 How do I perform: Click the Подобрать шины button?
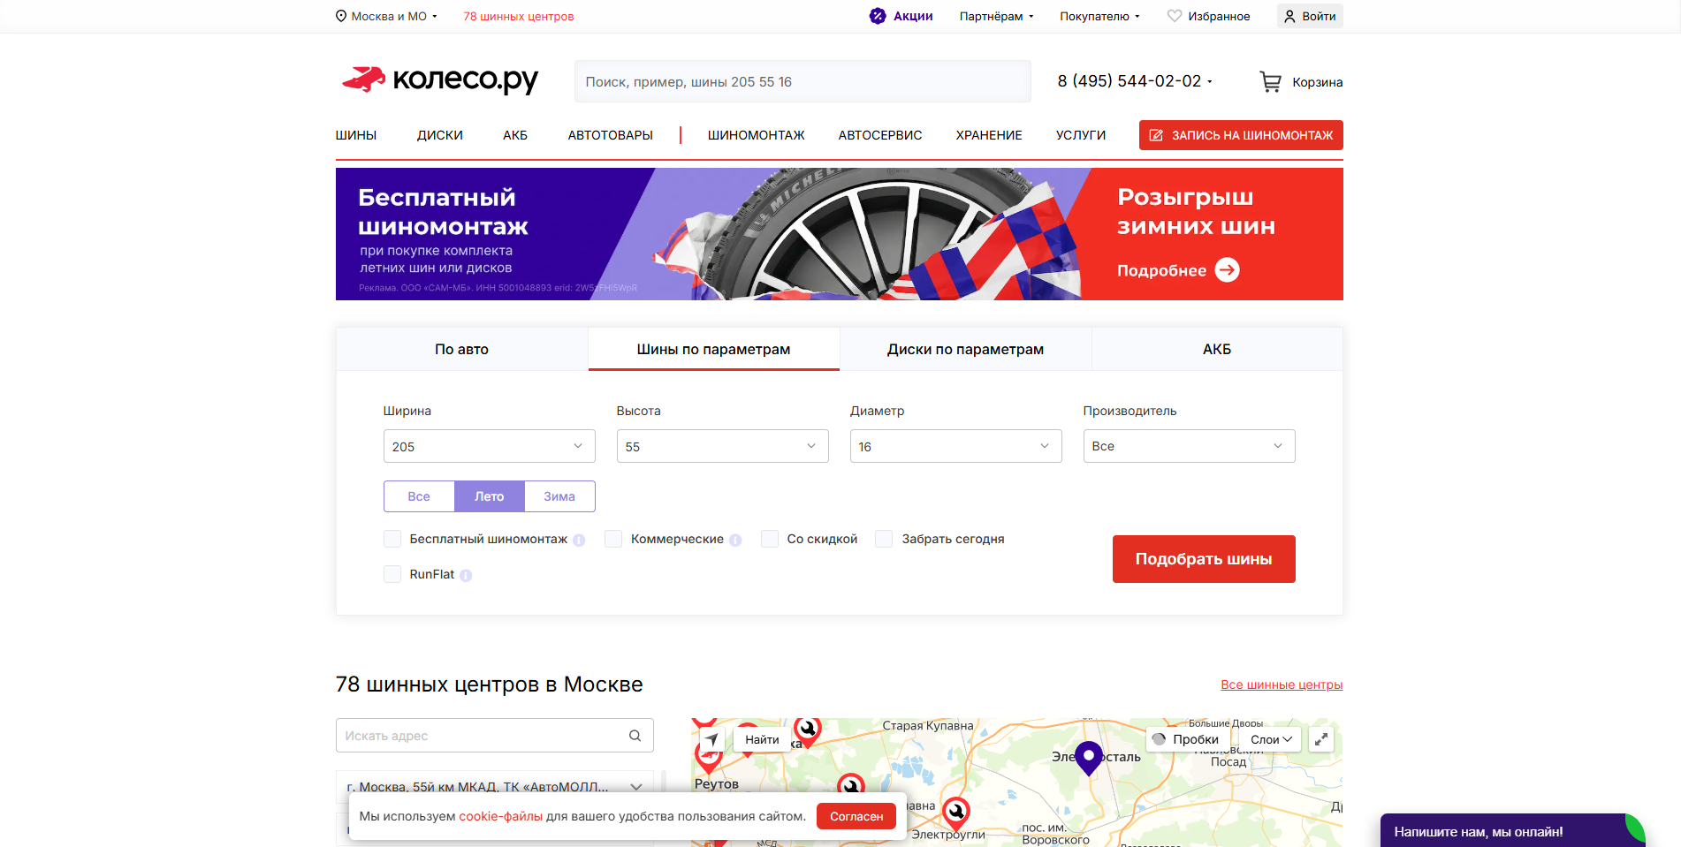tap(1204, 559)
